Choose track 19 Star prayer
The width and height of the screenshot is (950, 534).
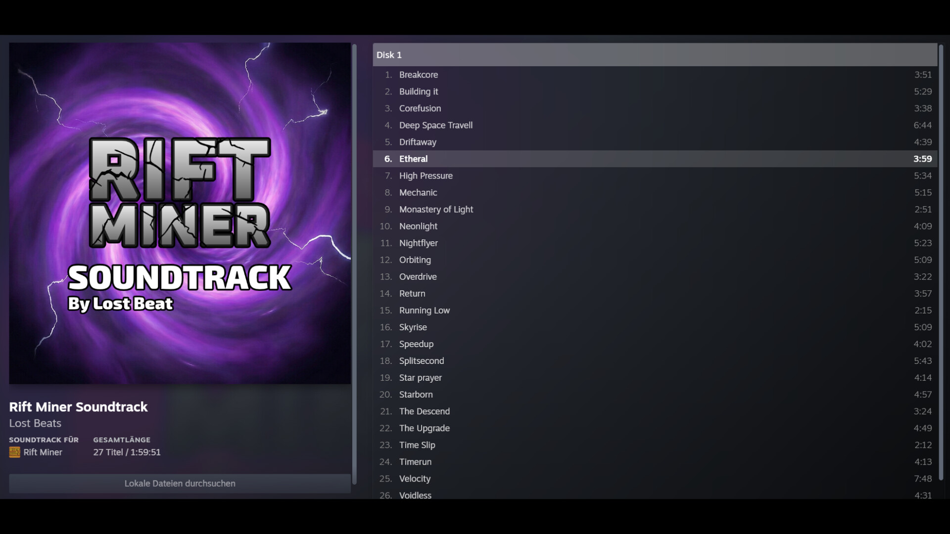[420, 378]
